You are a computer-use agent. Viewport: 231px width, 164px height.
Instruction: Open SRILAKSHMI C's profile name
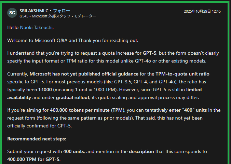coord(34,11)
